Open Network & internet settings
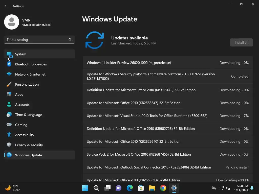The height and width of the screenshot is (194, 259). 39,74
